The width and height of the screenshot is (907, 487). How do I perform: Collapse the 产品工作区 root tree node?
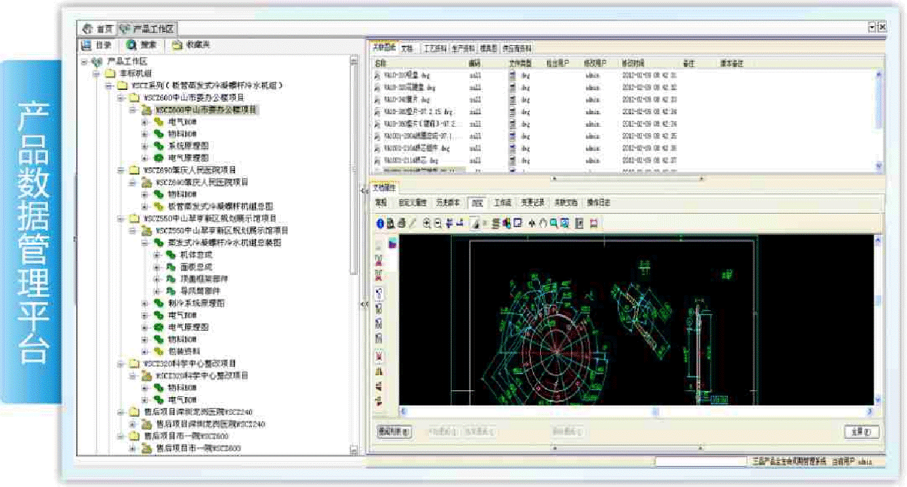click(84, 61)
